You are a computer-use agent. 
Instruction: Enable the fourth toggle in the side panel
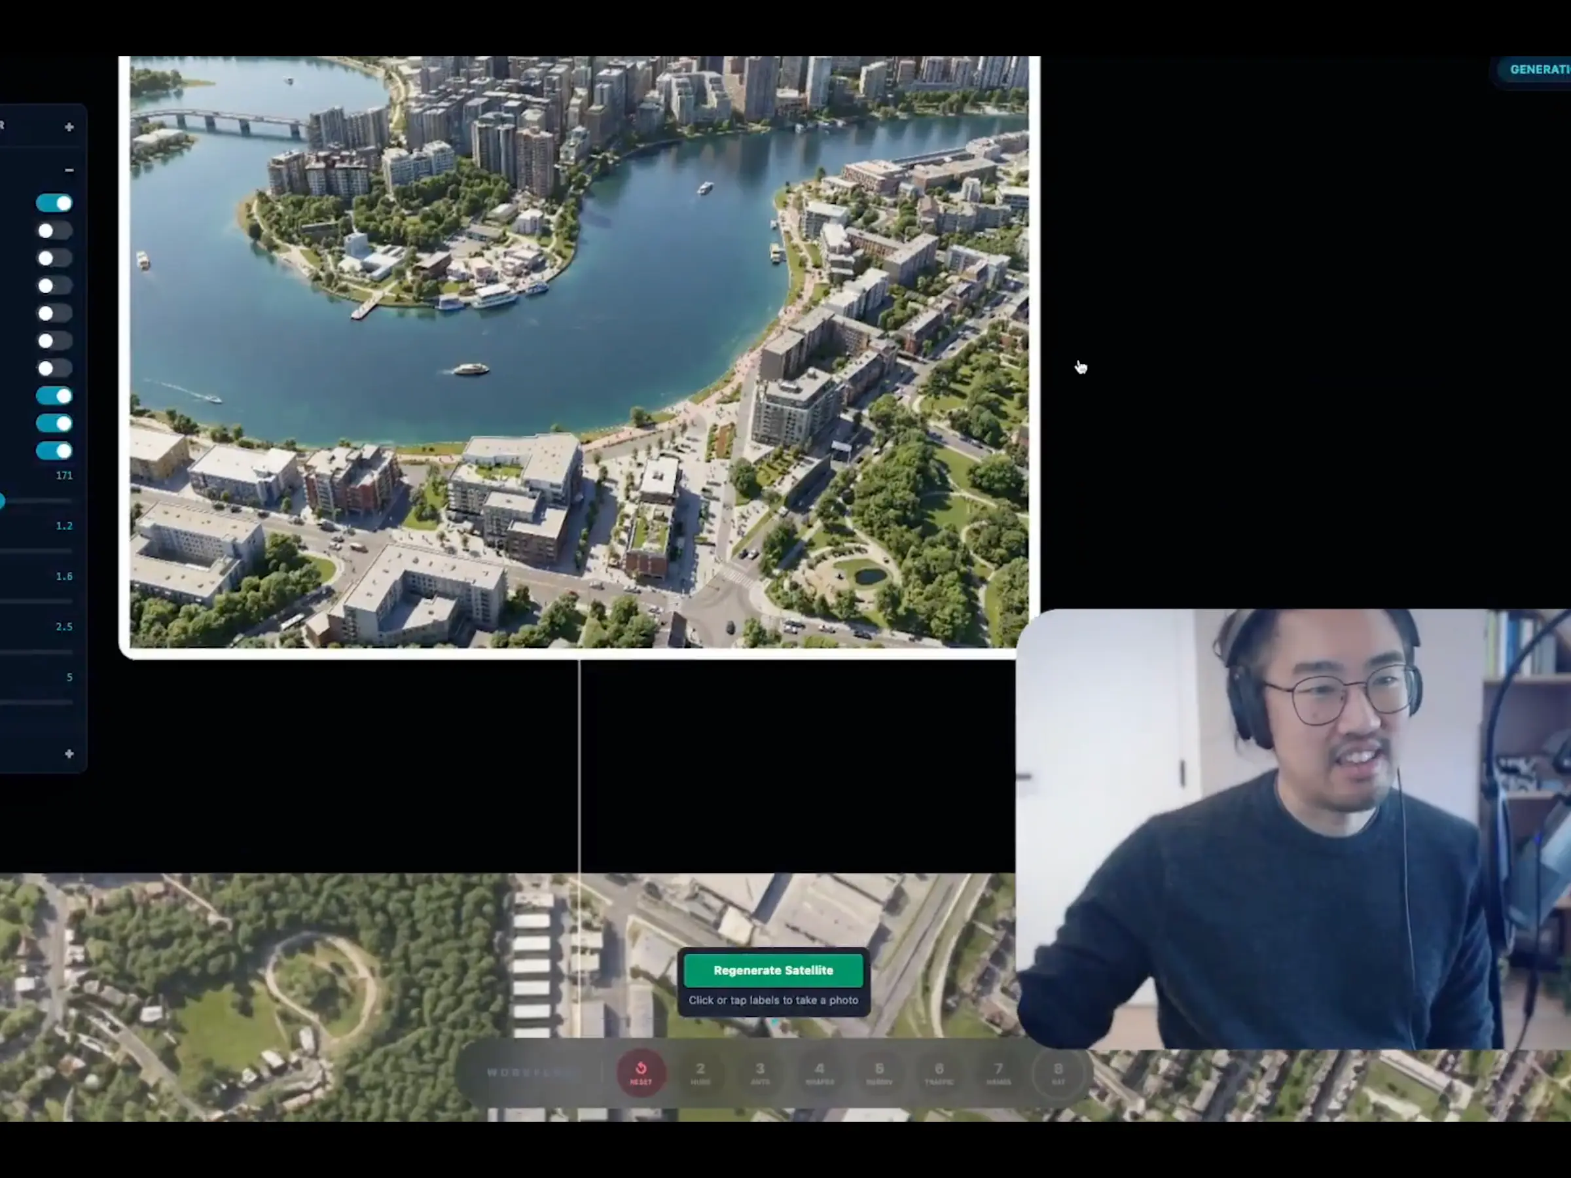54,286
